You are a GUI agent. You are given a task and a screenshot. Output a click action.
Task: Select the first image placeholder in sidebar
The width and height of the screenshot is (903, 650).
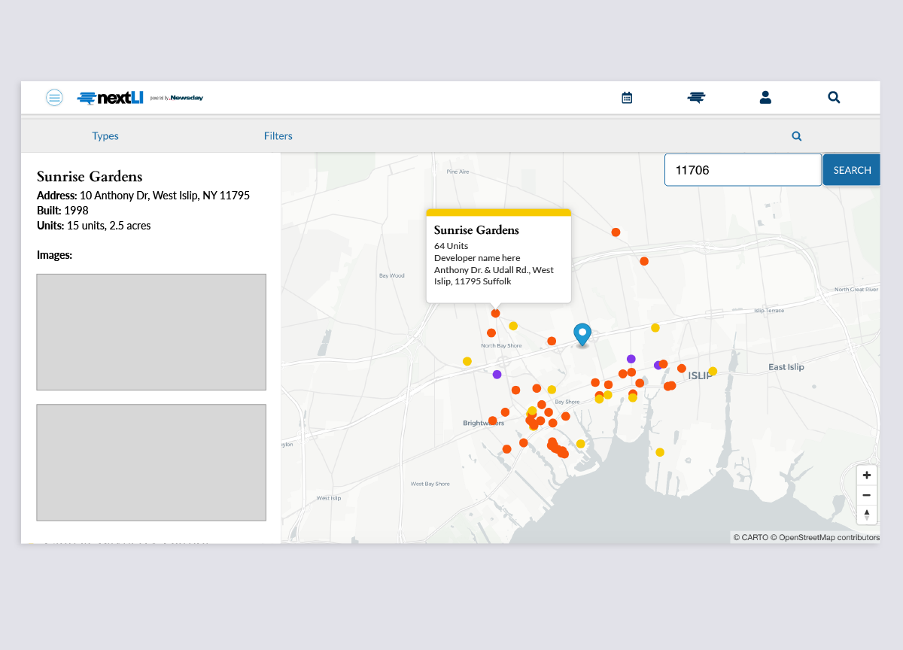click(x=151, y=332)
